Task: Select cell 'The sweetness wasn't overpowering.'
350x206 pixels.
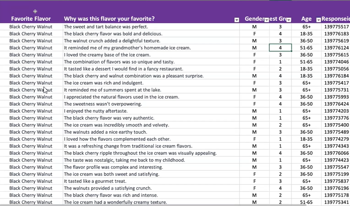Action: click(x=151, y=104)
